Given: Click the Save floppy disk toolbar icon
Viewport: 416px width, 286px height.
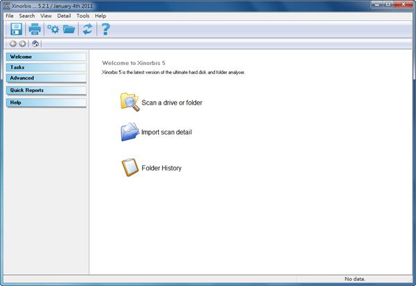Looking at the screenshot, I should (x=16, y=29).
